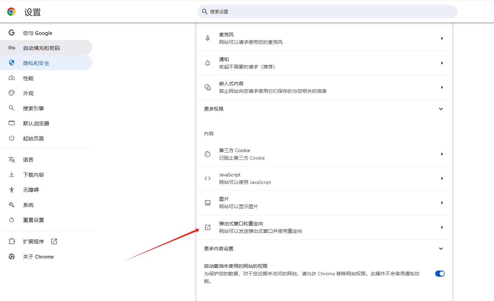Click the puzzle piece icon for 扩展程序

(12, 241)
